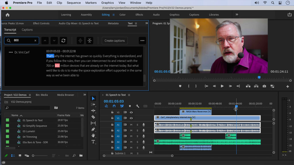Select the Selection (arrow) tool
The height and width of the screenshot is (165, 294).
(x=93, y=99)
